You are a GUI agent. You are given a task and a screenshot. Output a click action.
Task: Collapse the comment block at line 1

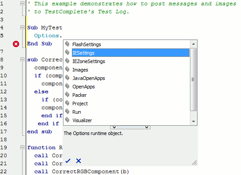(x=23, y=4)
